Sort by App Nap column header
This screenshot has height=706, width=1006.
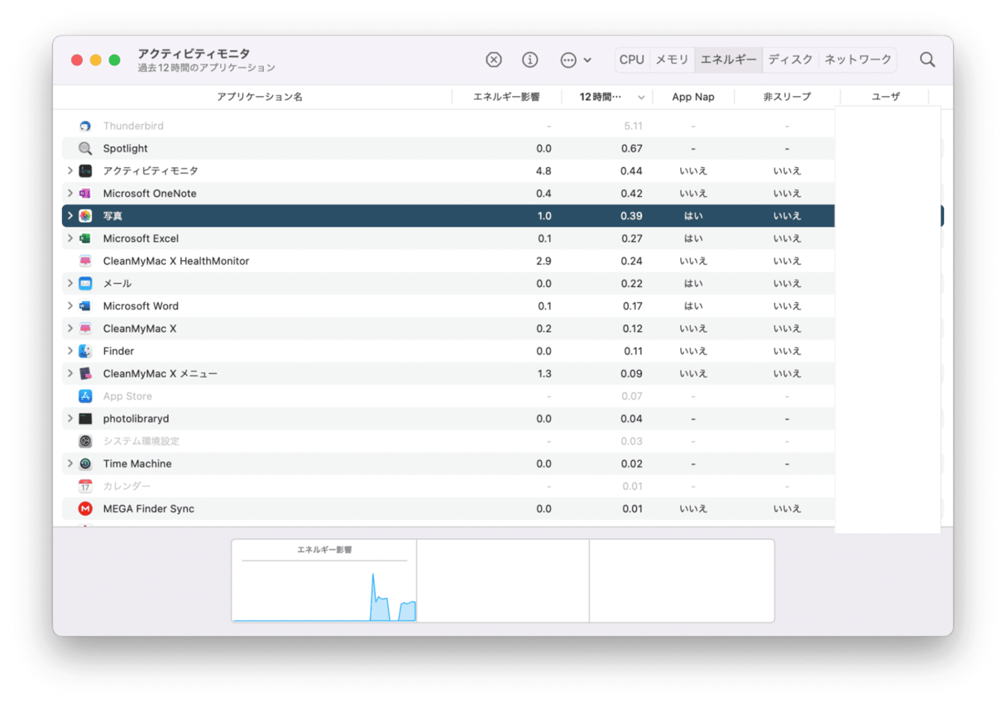[692, 97]
